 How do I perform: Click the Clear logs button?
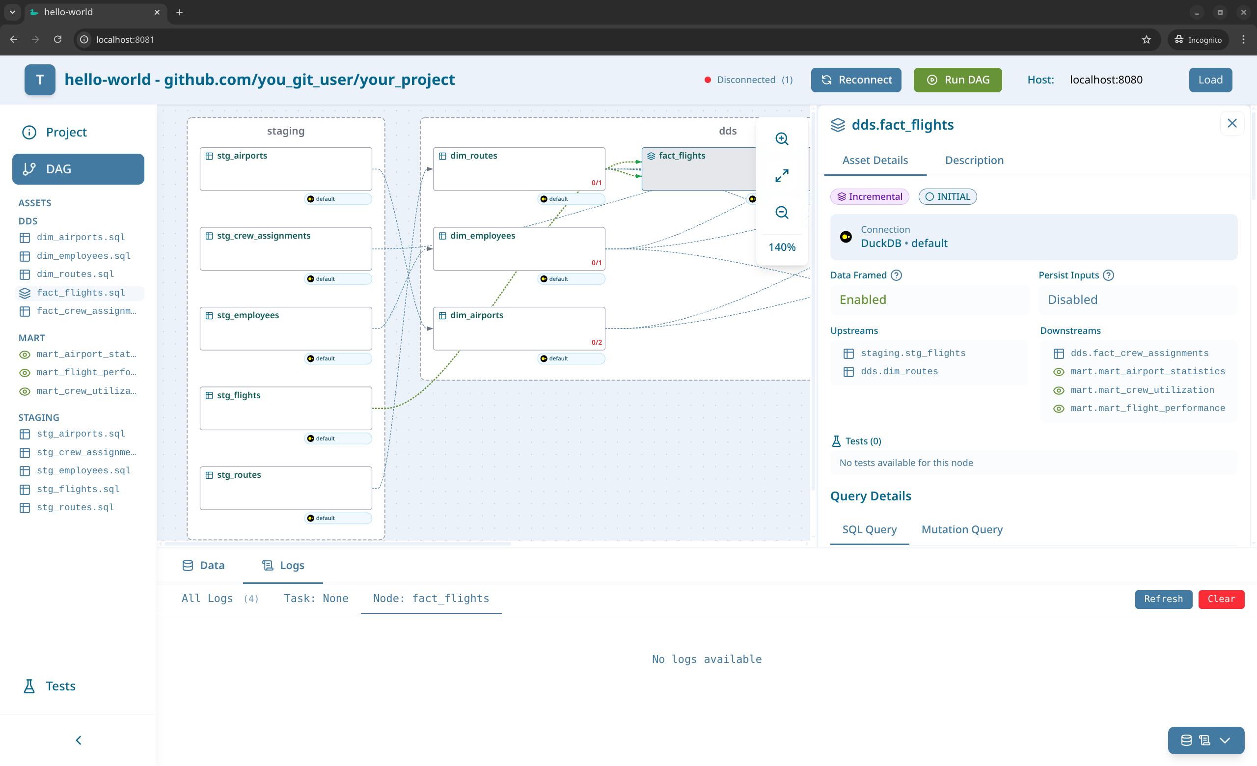tap(1221, 599)
